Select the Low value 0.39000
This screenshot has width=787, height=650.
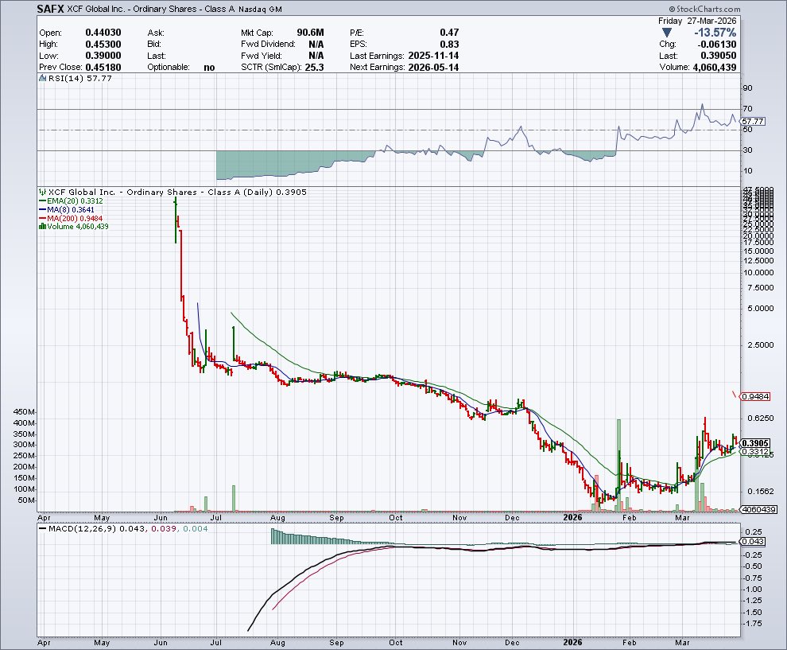(x=103, y=56)
